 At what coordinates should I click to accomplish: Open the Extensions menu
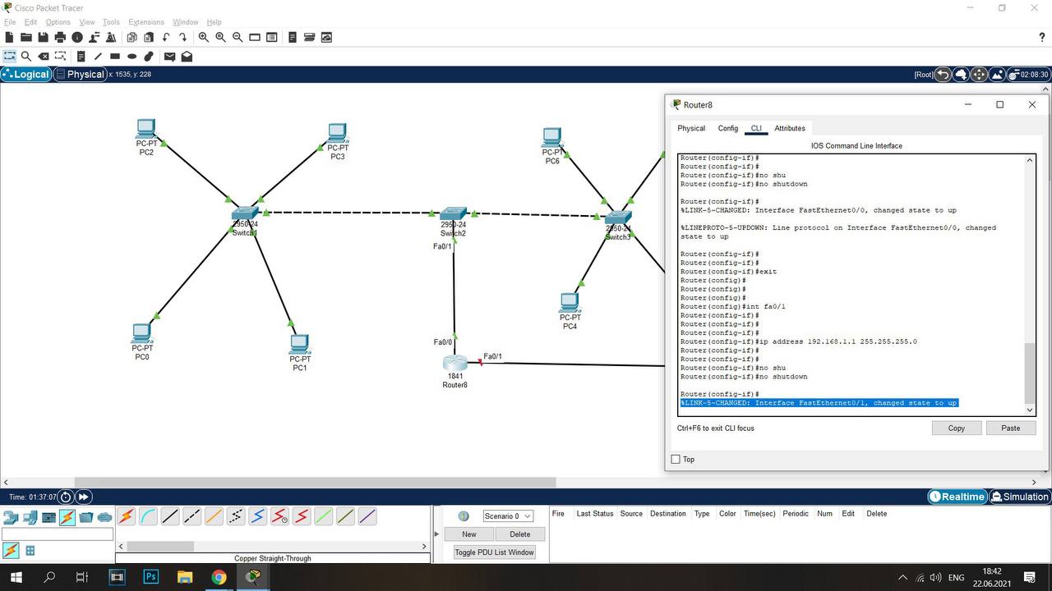146,22
